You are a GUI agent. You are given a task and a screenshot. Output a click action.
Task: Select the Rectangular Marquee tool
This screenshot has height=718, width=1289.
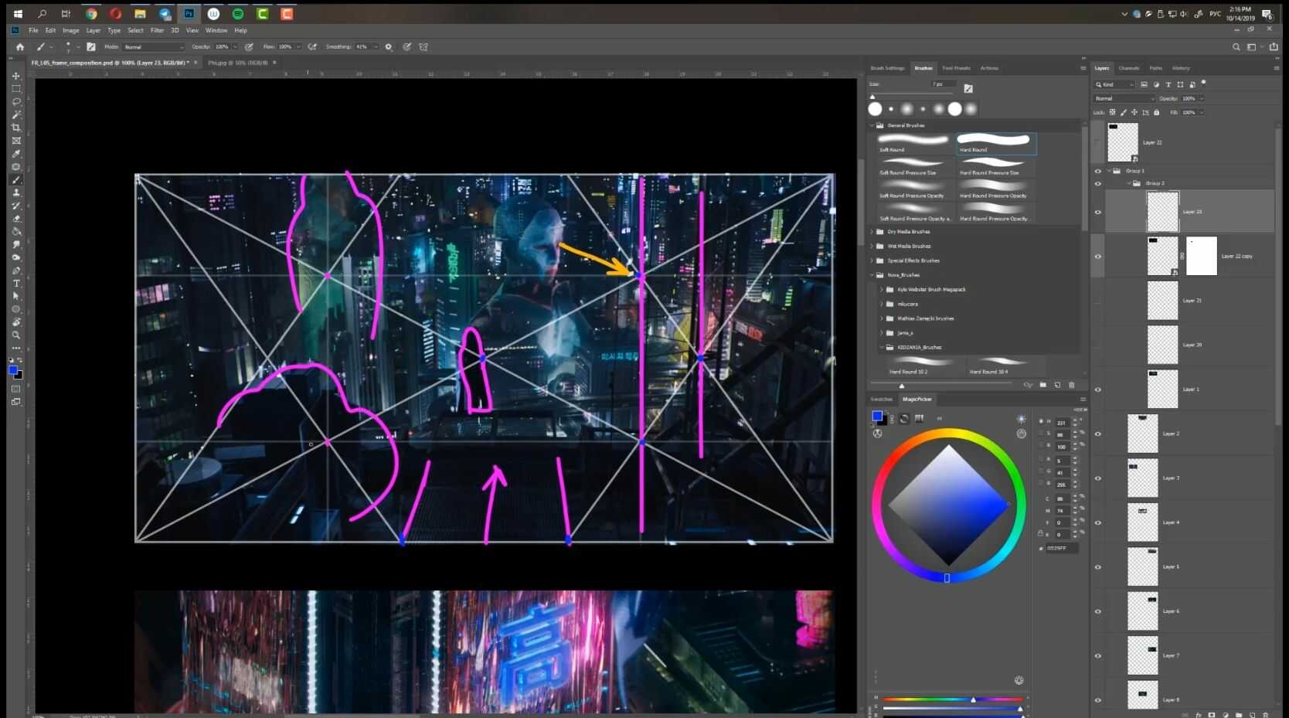(x=16, y=89)
